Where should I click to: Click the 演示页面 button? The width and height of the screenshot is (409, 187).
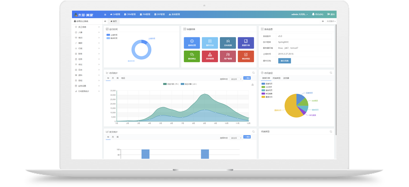[x=284, y=61]
